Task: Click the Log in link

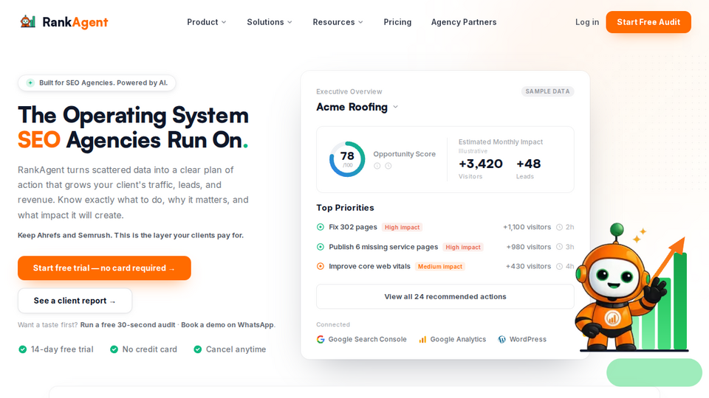Action: tap(587, 22)
